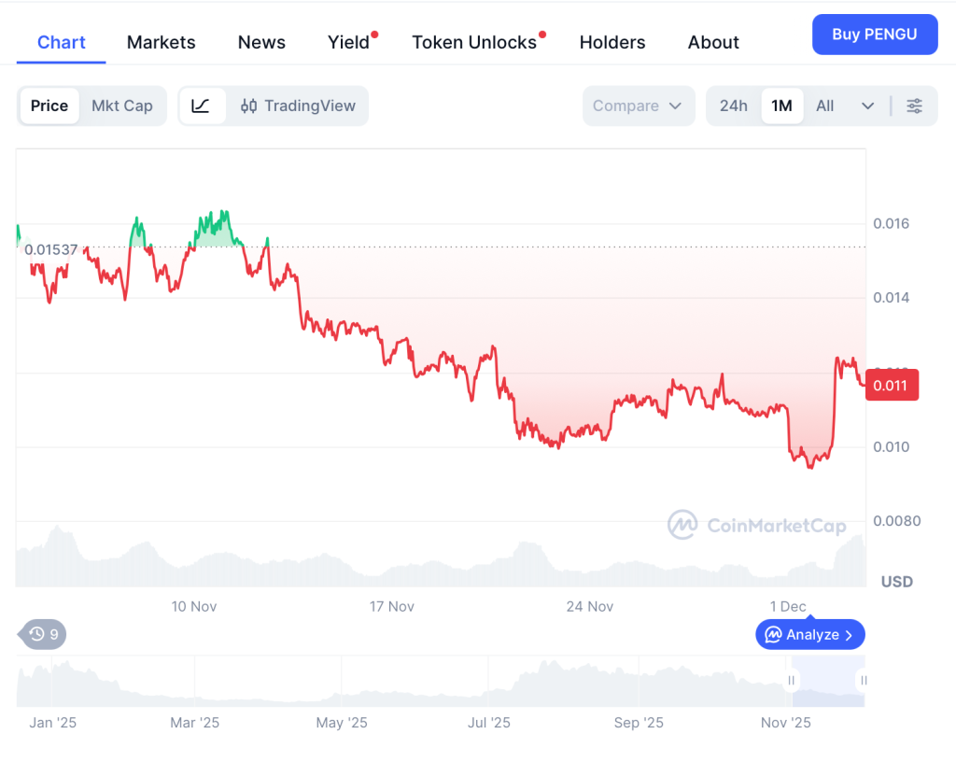Click the history clock badge showing 9

coord(43,635)
